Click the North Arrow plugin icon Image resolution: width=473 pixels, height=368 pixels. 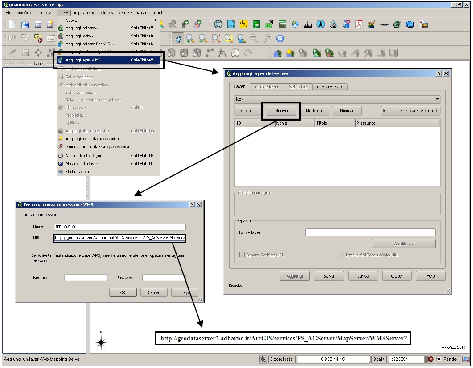[321, 24]
